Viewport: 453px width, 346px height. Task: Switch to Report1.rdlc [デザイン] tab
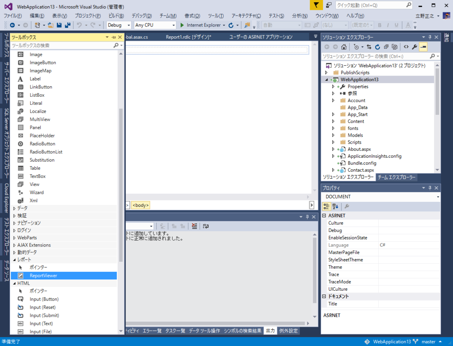pyautogui.click(x=188, y=37)
